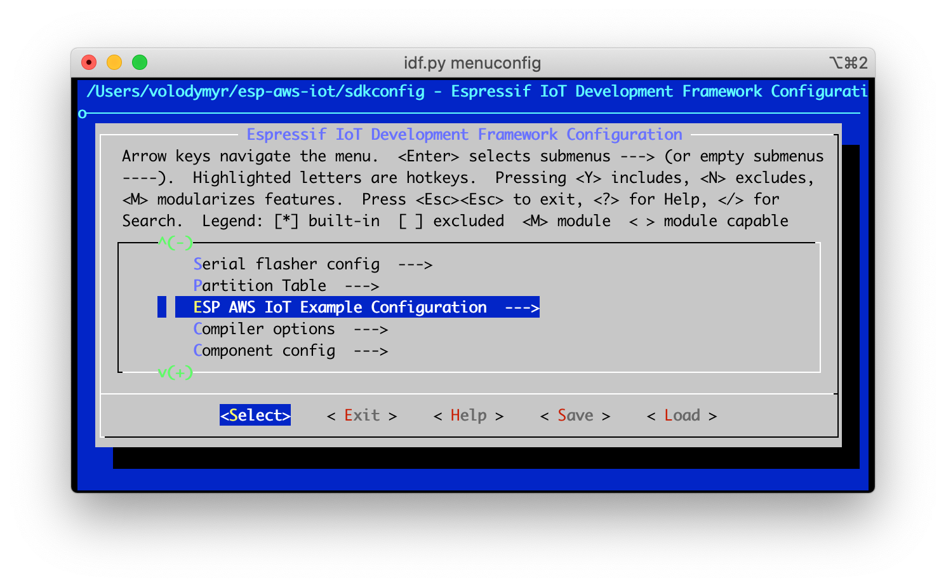
Task: Click the arrow after Compiler options
Action: pyautogui.click(x=371, y=329)
